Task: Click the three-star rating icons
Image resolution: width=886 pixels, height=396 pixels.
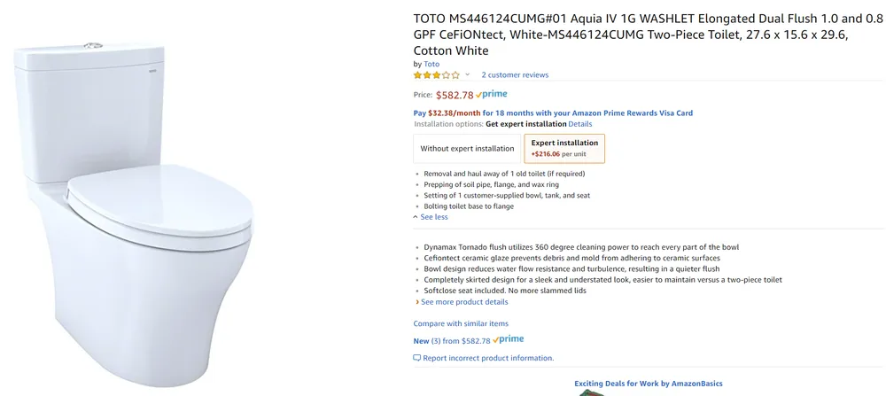Action: tap(436, 75)
